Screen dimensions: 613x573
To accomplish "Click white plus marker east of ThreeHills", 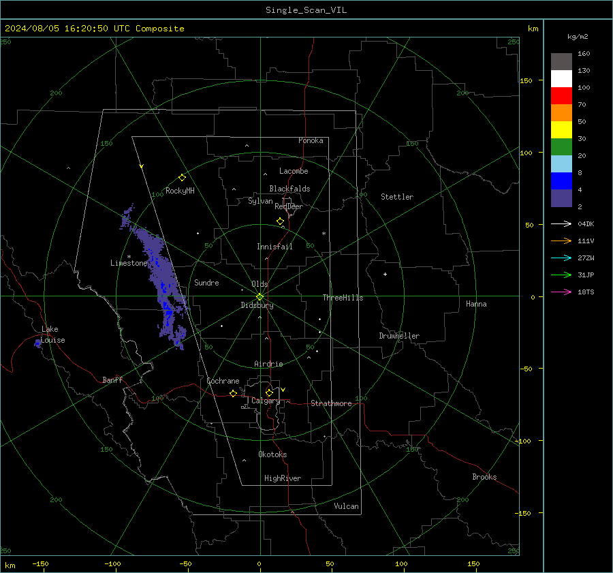I will (385, 274).
